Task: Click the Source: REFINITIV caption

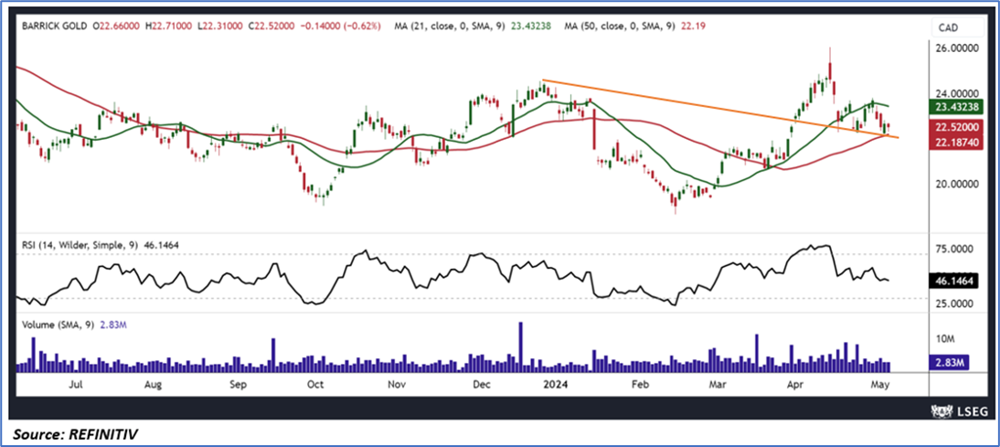Action: tap(75, 435)
